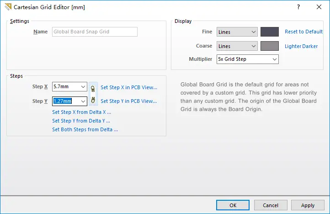Choose Set Both Steps from Delta
The width and height of the screenshot is (330, 214).
click(x=85, y=129)
